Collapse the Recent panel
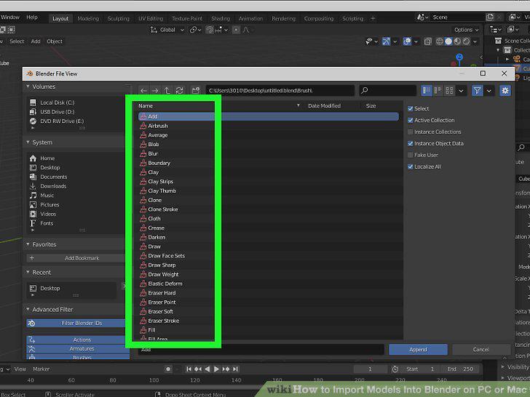Image resolution: width=530 pixels, height=397 pixels. point(28,273)
